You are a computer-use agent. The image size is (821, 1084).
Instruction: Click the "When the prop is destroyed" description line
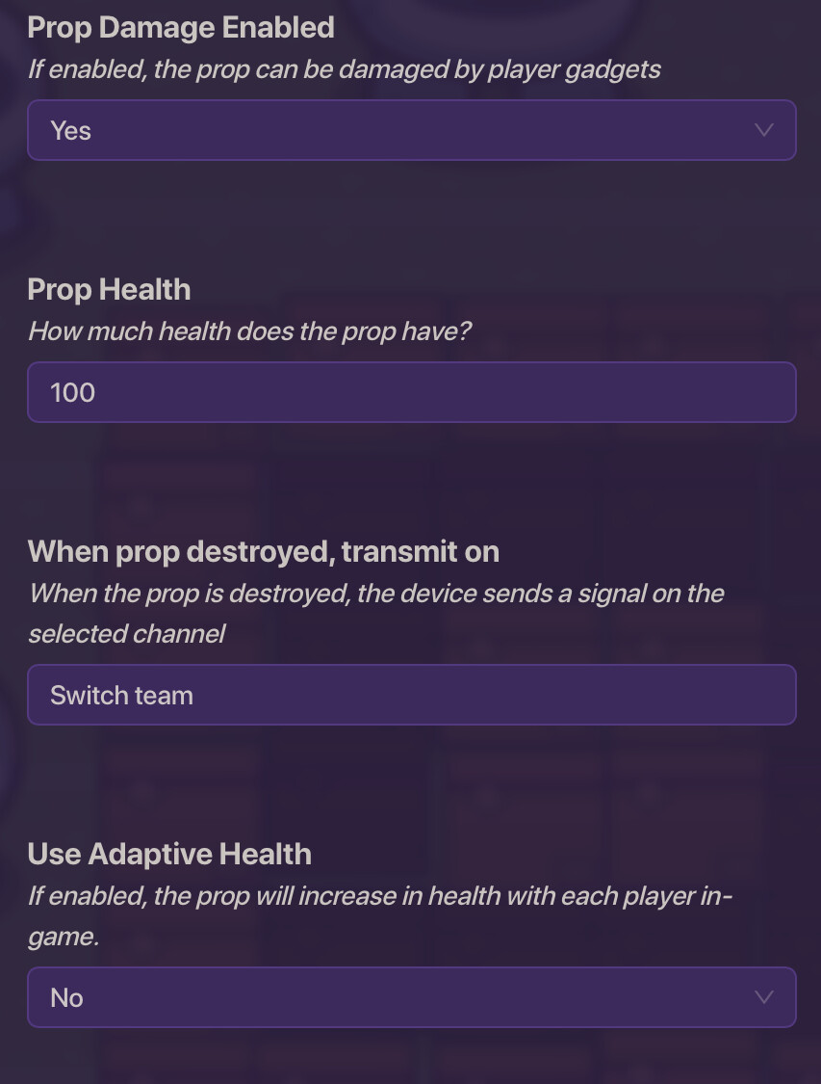coord(375,593)
